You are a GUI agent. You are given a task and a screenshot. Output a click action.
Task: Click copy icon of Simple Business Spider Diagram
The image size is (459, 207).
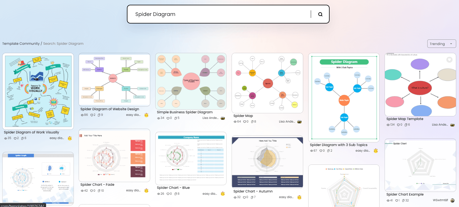click(175, 118)
